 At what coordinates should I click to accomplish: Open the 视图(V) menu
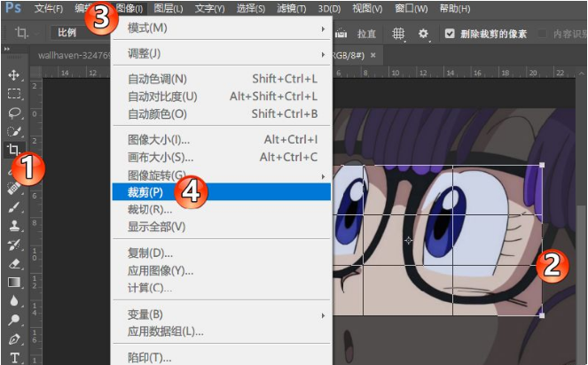click(x=367, y=8)
